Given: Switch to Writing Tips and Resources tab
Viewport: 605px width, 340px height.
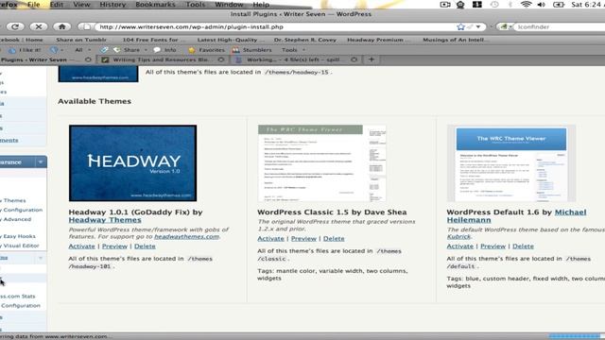Looking at the screenshot, I should [163, 59].
